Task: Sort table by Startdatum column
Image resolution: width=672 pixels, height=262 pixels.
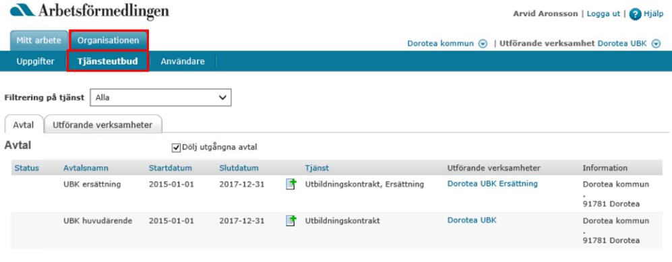Action: (x=170, y=168)
